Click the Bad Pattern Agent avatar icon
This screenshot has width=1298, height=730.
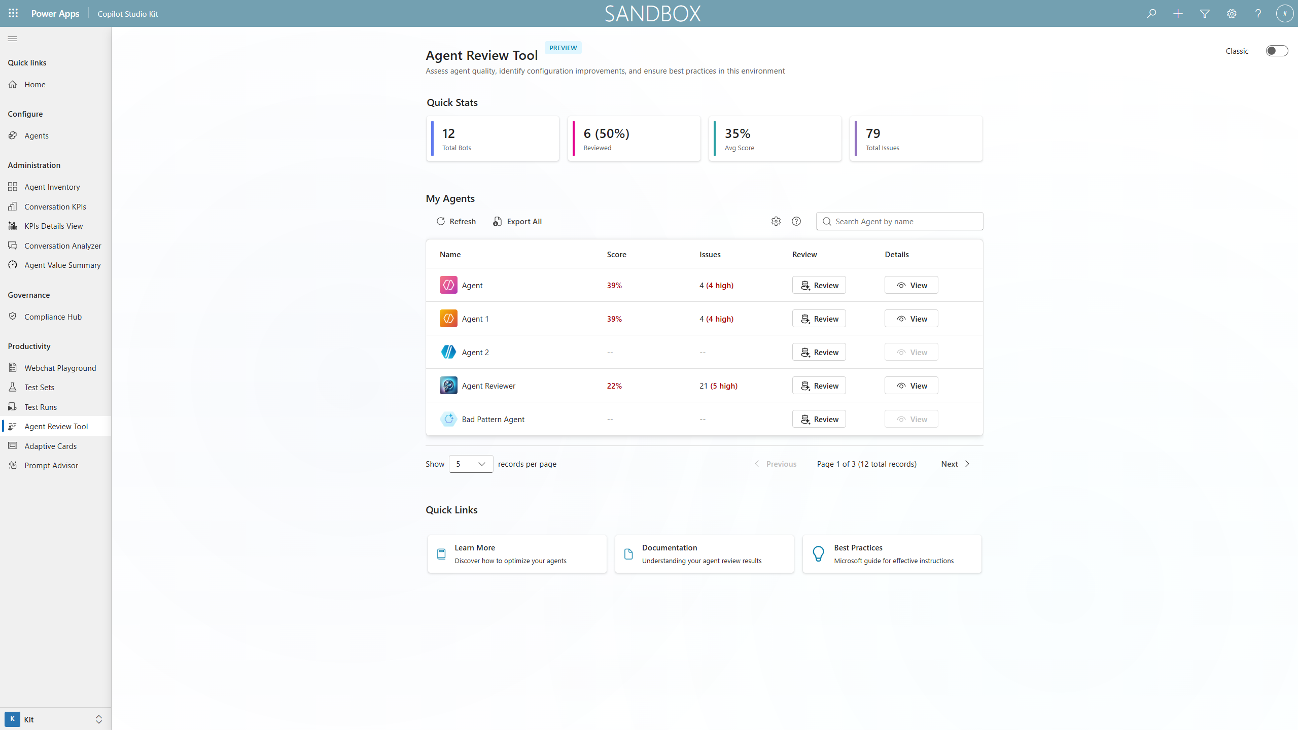[448, 419]
